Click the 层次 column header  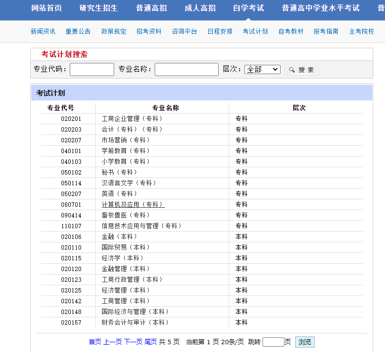pos(299,108)
